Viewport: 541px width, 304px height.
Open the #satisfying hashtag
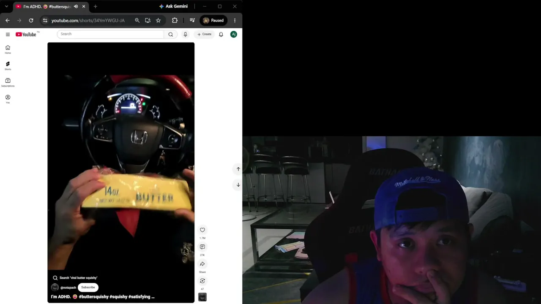click(x=139, y=297)
